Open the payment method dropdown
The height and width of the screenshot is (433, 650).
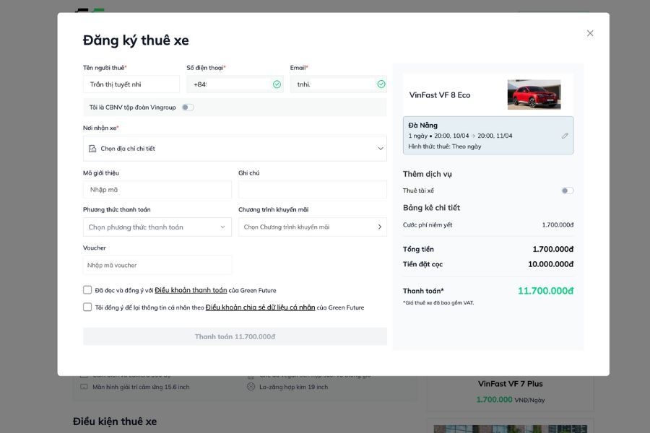coord(157,227)
